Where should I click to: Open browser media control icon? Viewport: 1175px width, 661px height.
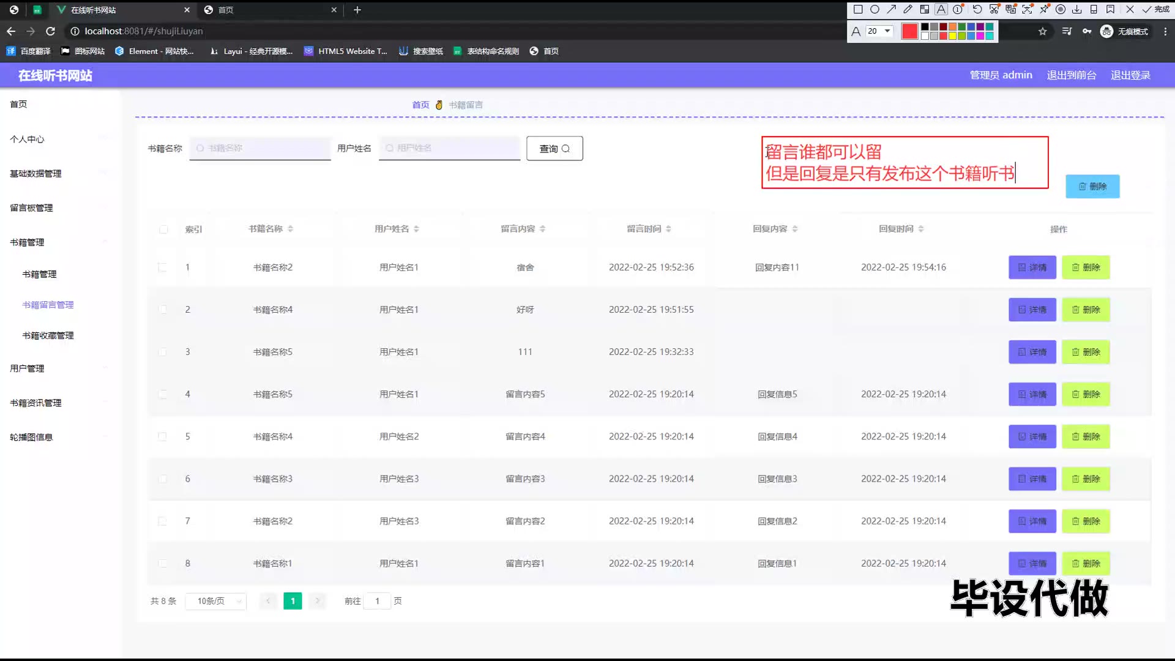click(x=1067, y=31)
